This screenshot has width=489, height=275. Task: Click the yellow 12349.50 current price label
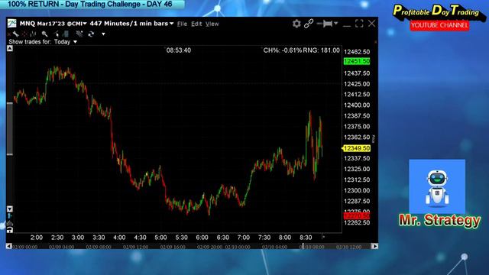[356, 148]
